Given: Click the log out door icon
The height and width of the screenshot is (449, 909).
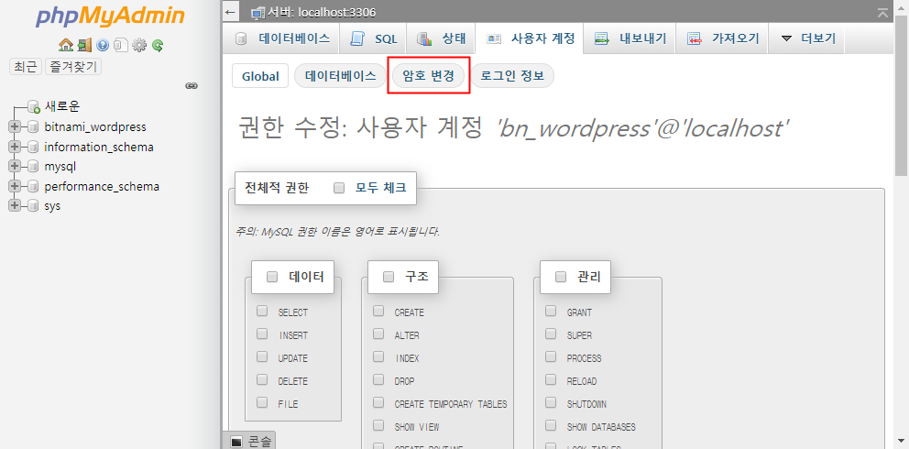Looking at the screenshot, I should (84, 45).
